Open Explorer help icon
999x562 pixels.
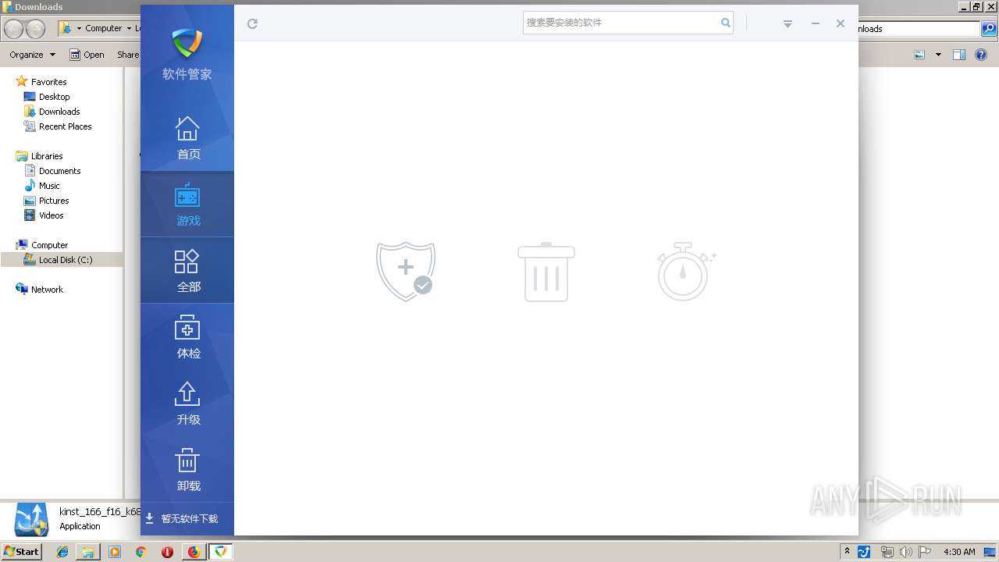pos(981,55)
